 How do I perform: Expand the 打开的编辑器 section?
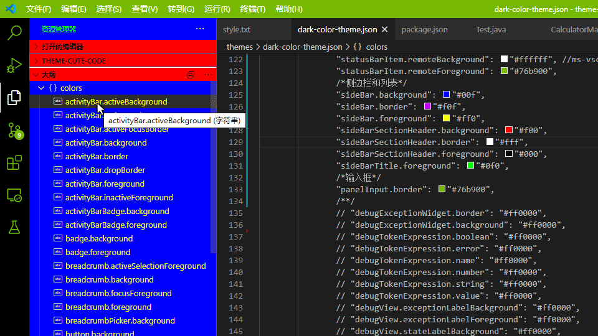click(123, 47)
